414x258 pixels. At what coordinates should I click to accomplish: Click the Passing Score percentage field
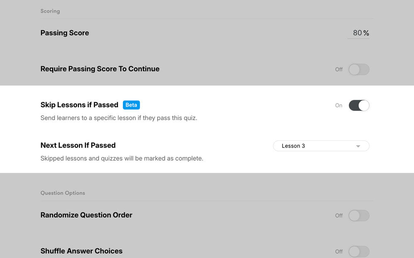pos(358,33)
